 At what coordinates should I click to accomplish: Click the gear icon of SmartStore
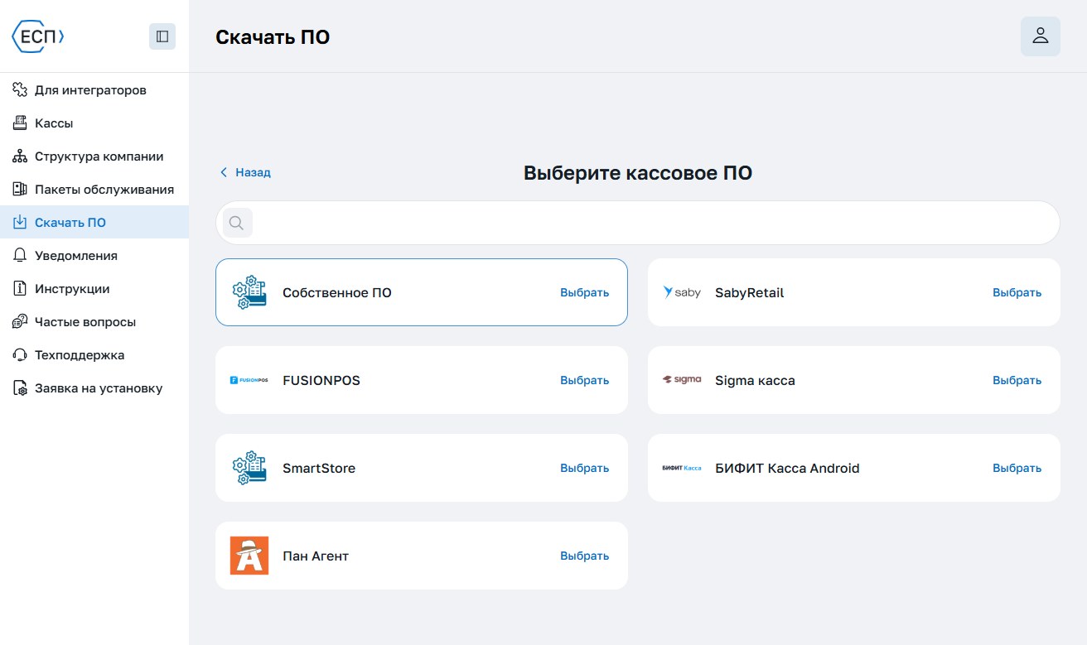point(249,468)
